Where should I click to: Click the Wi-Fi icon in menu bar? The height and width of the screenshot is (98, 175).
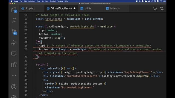161,1
